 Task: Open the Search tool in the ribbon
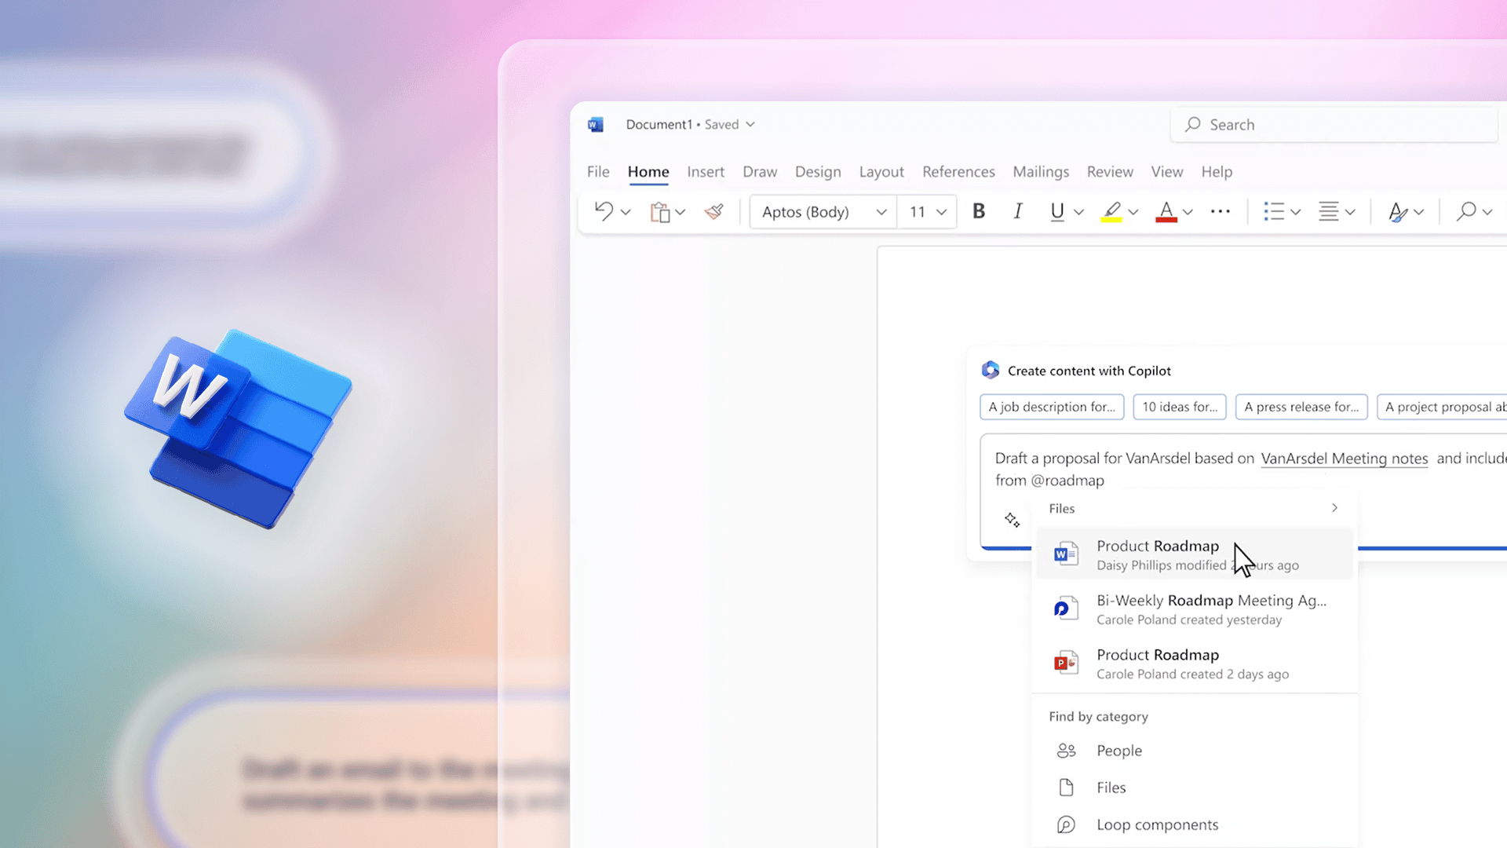tap(1466, 211)
